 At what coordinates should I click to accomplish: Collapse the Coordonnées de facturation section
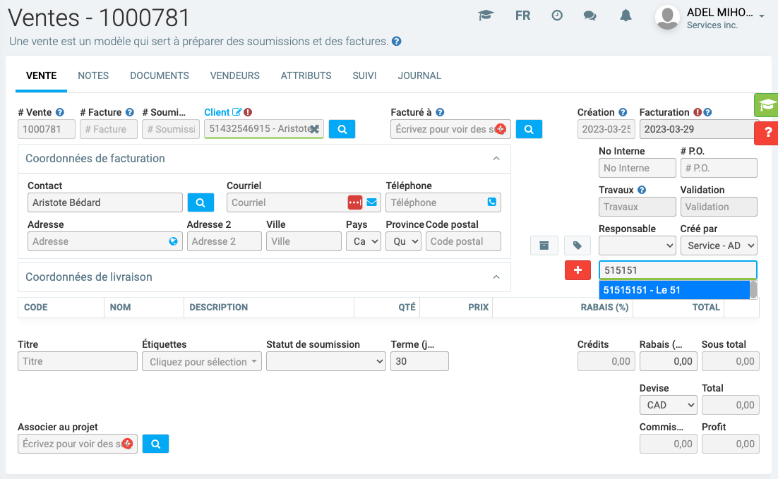point(496,159)
